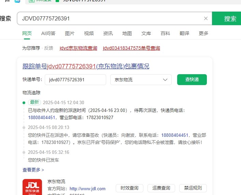Viewport: 241px width, 195px height.
Task: Click timestamp 2025-04-15 12:04:30
Action: click(x=63, y=102)
